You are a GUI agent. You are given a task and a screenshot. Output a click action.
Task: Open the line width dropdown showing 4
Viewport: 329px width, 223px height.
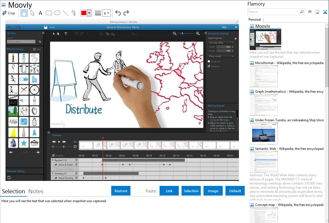106,13
